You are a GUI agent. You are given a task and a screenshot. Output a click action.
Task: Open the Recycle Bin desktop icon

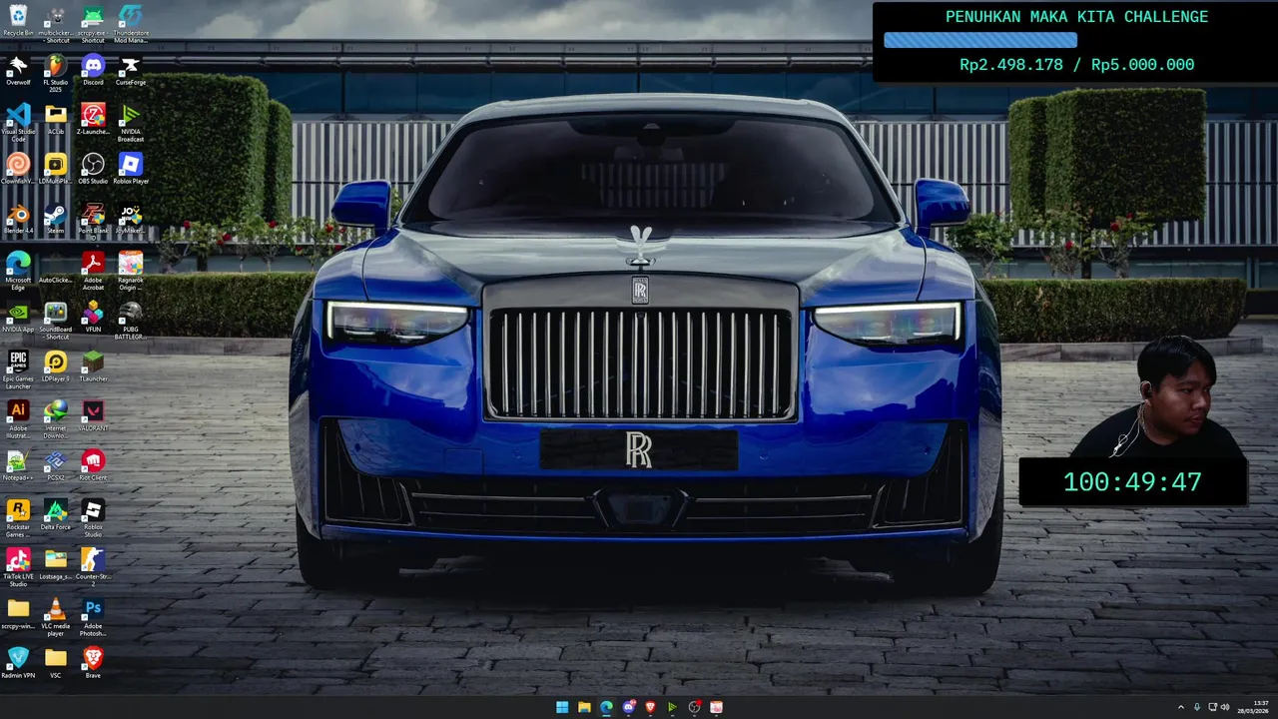pos(18,18)
